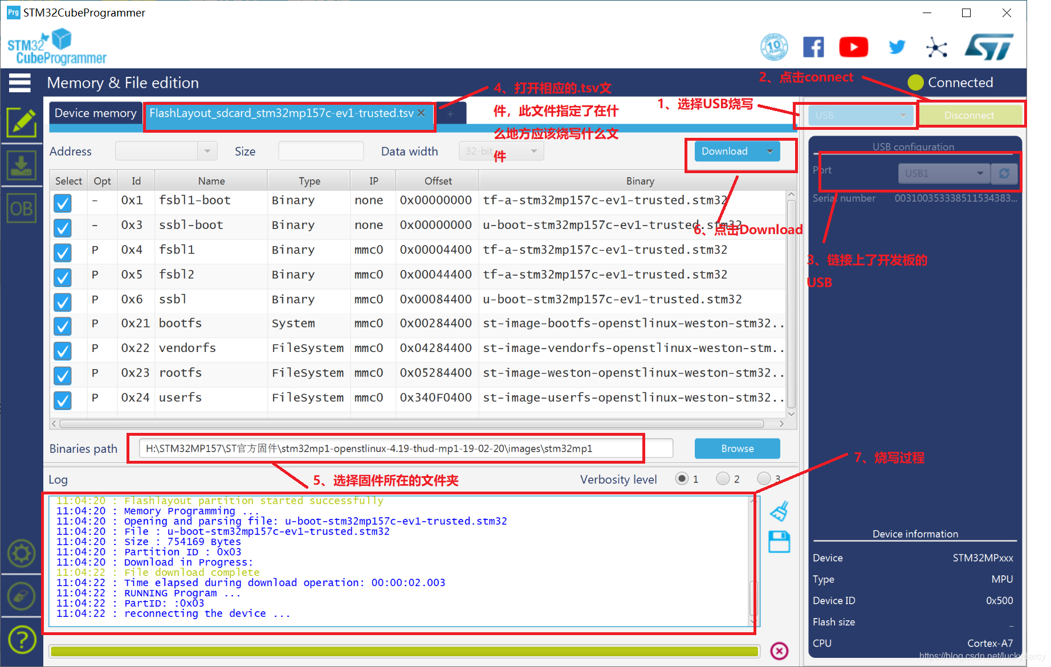Open the Address dropdown
Image resolution: width=1051 pixels, height=667 pixels.
click(x=207, y=151)
